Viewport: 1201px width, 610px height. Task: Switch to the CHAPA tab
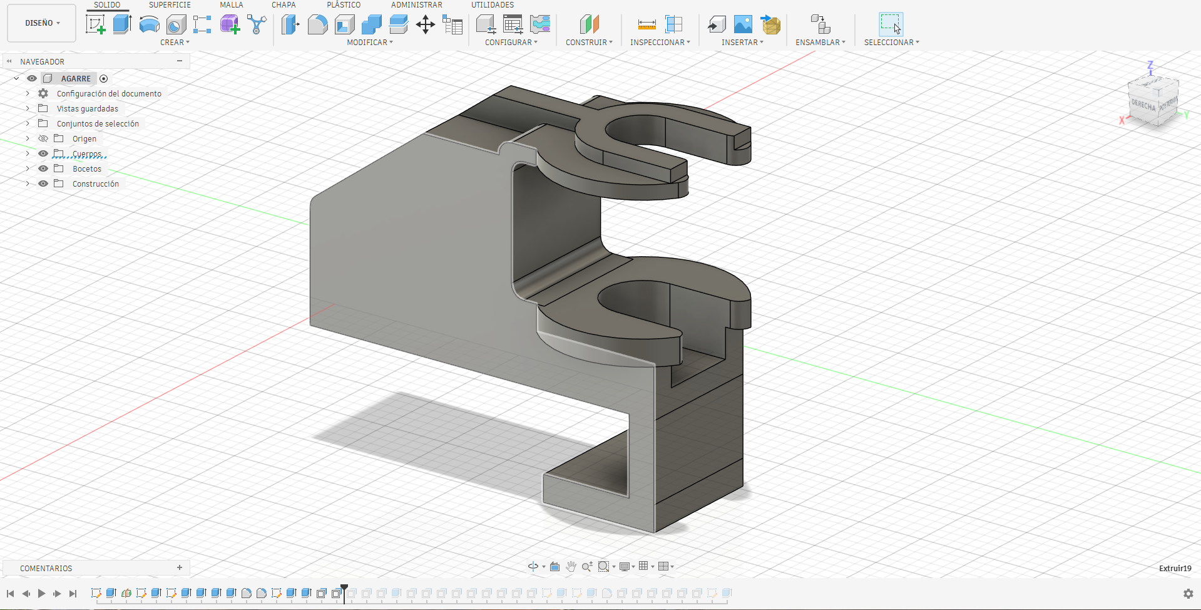pos(284,5)
